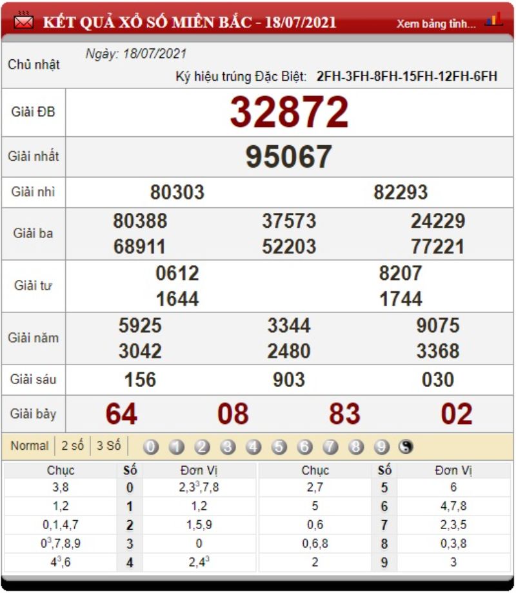Select fourth prize number 1744
Image resolution: width=516 pixels, height=593 pixels.
coord(401,299)
